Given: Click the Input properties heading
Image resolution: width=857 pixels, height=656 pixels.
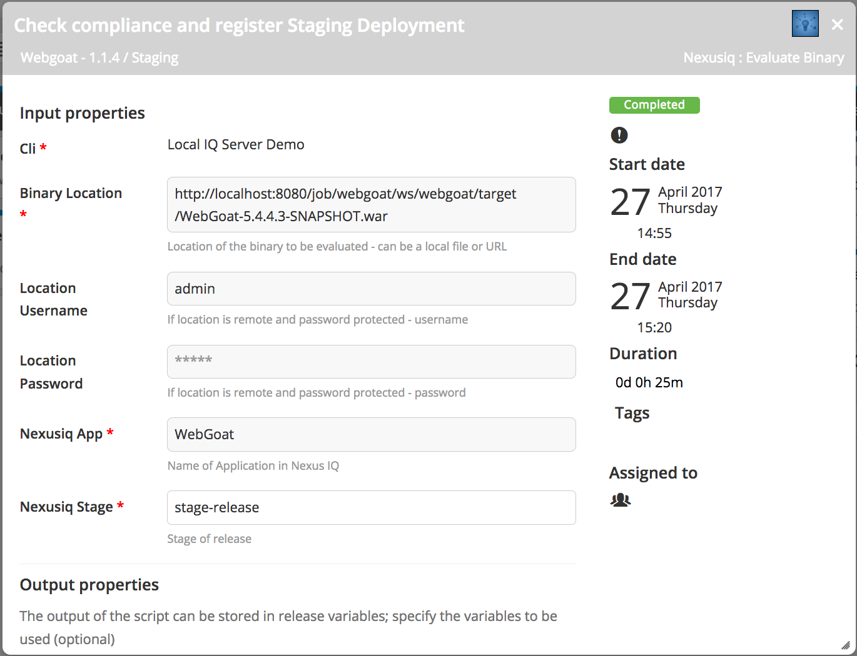Looking at the screenshot, I should [83, 113].
